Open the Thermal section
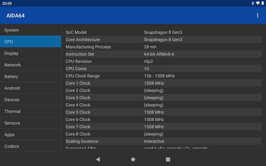 point(31,111)
